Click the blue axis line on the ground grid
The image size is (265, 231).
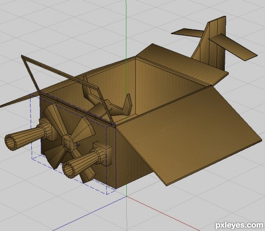[90, 213]
